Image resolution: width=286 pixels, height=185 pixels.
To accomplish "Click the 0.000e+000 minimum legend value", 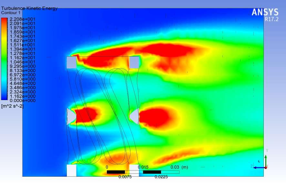I will (x=23, y=100).
